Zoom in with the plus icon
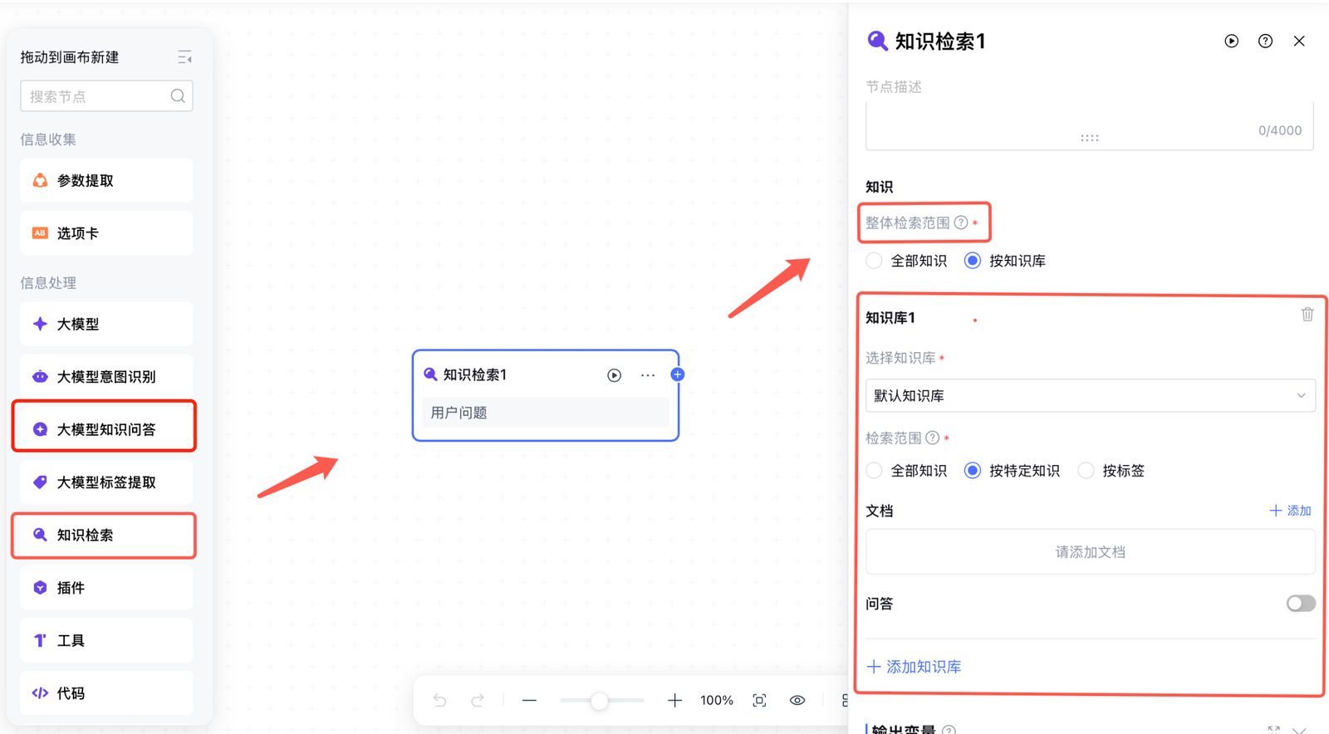This screenshot has height=734, width=1329. point(674,701)
